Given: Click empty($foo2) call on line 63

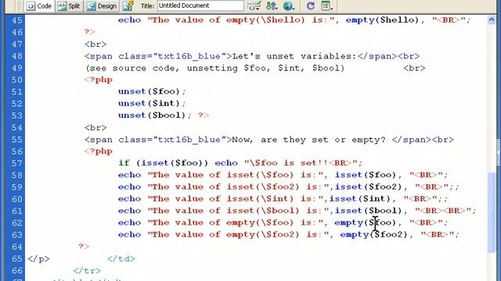Looking at the screenshot, I should (374, 235).
